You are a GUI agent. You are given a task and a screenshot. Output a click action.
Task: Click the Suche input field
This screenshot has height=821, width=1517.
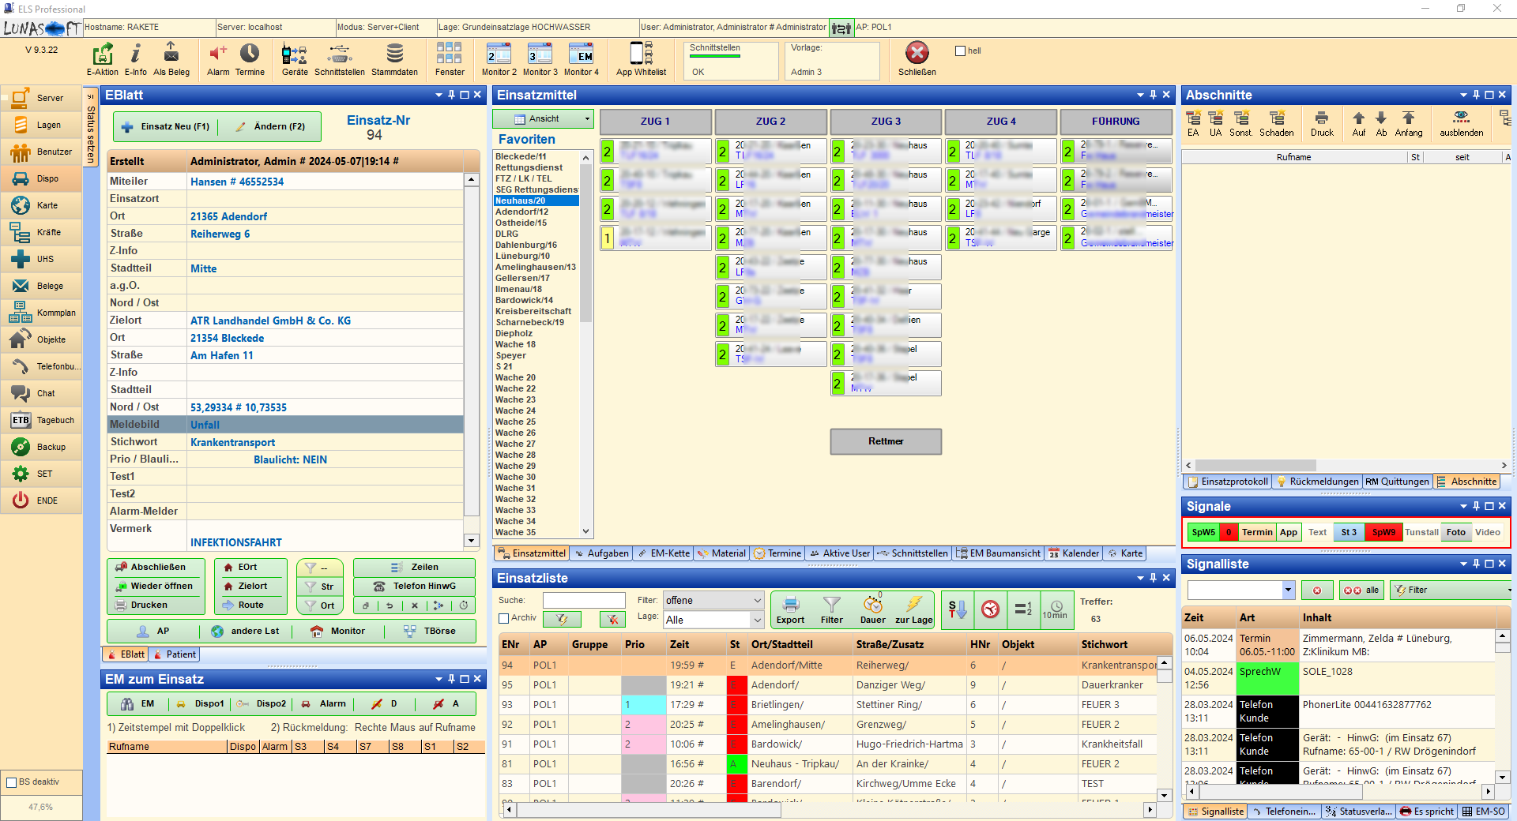pyautogui.click(x=583, y=601)
